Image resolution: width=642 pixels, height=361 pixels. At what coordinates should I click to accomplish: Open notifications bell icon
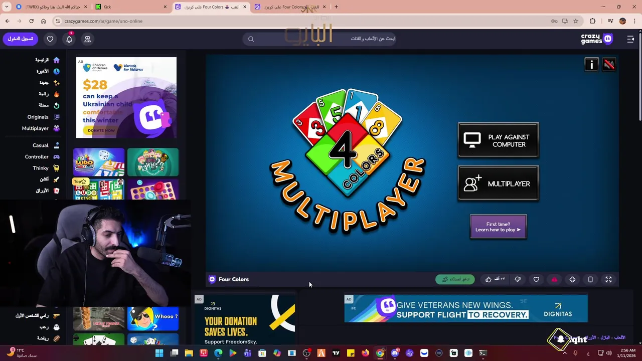[x=69, y=39]
